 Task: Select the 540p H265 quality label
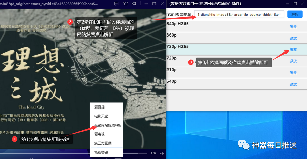(178, 24)
